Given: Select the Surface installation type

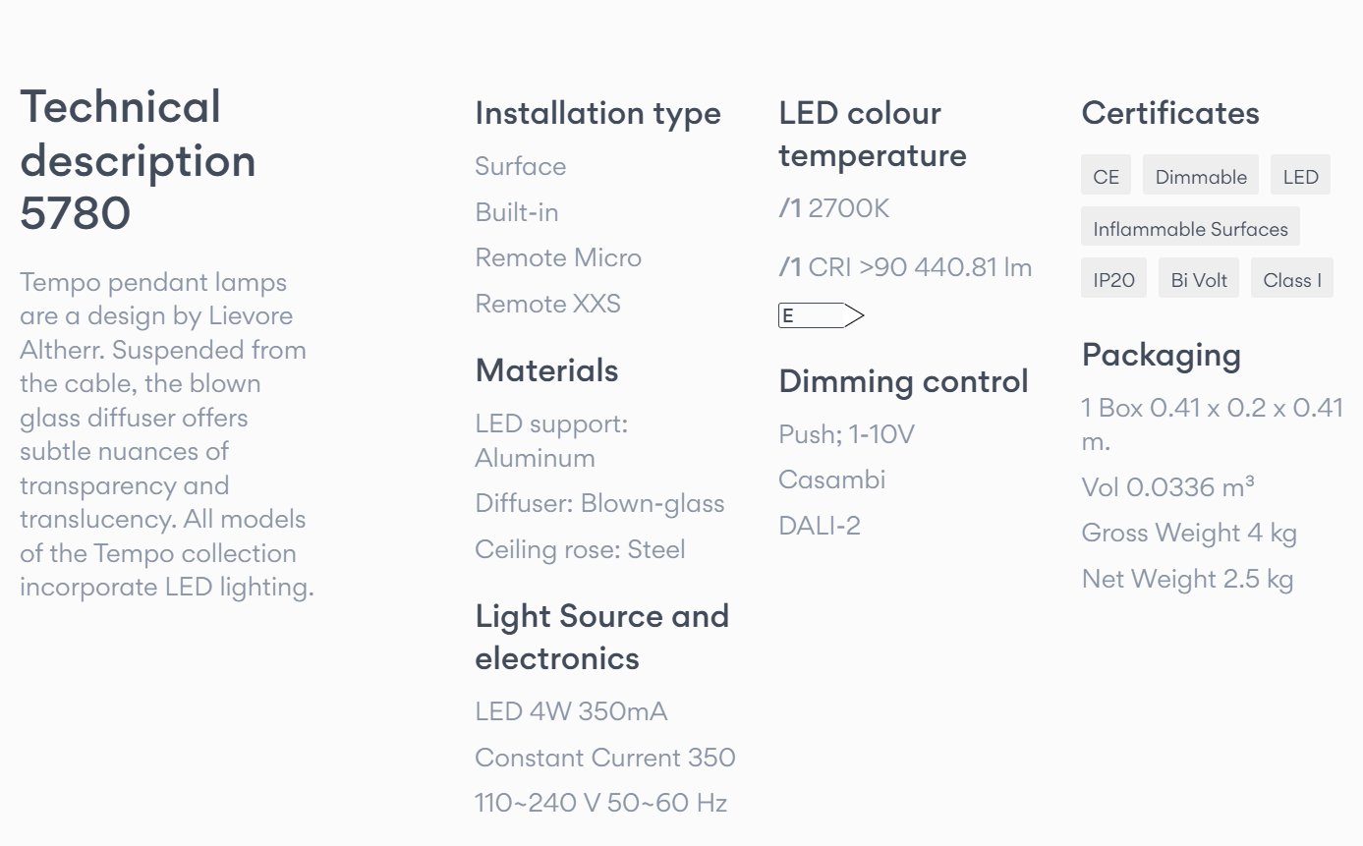Looking at the screenshot, I should click(x=521, y=165).
